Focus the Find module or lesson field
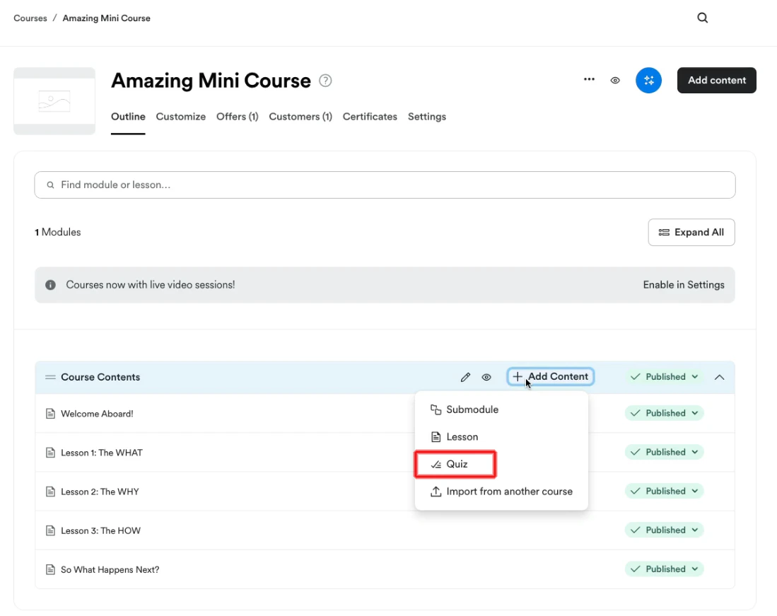Screen dimensions: 777x616 pyautogui.click(x=385, y=185)
